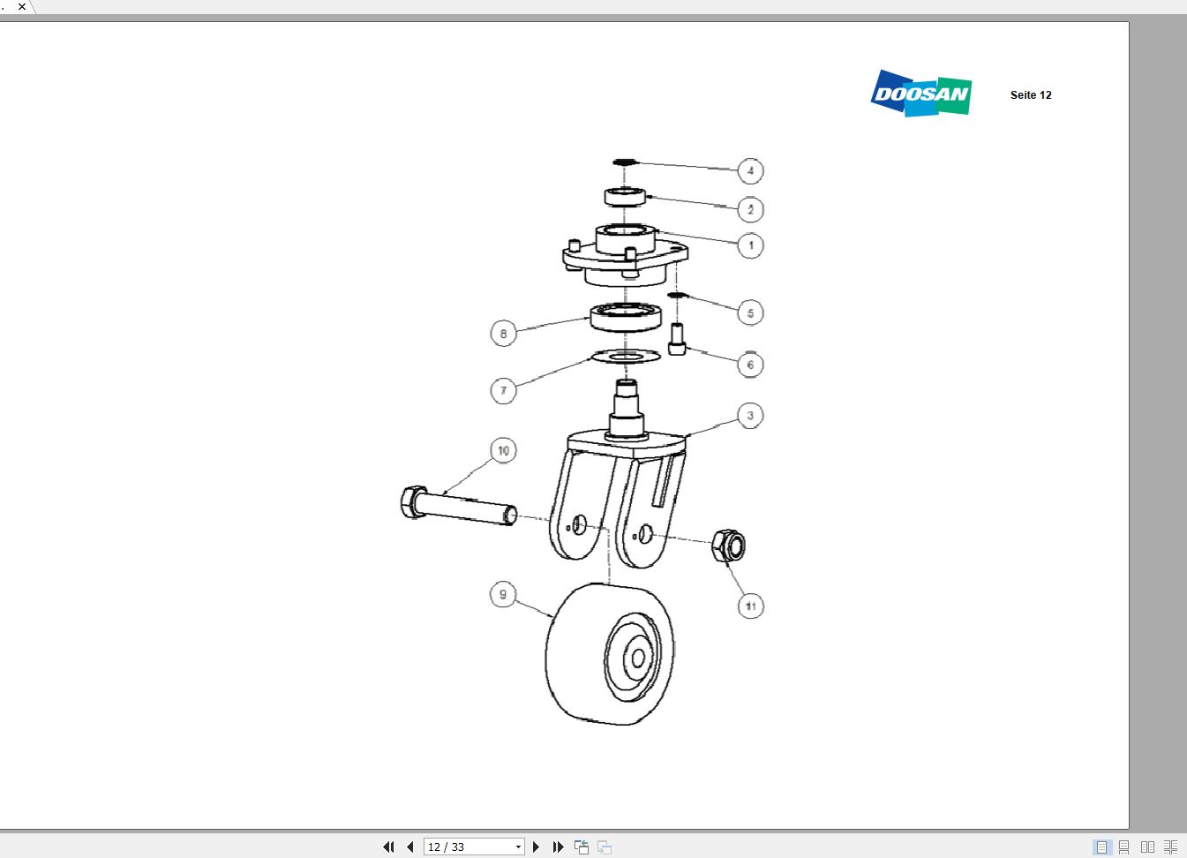Click part callout number 9
The height and width of the screenshot is (858, 1187).
(503, 594)
